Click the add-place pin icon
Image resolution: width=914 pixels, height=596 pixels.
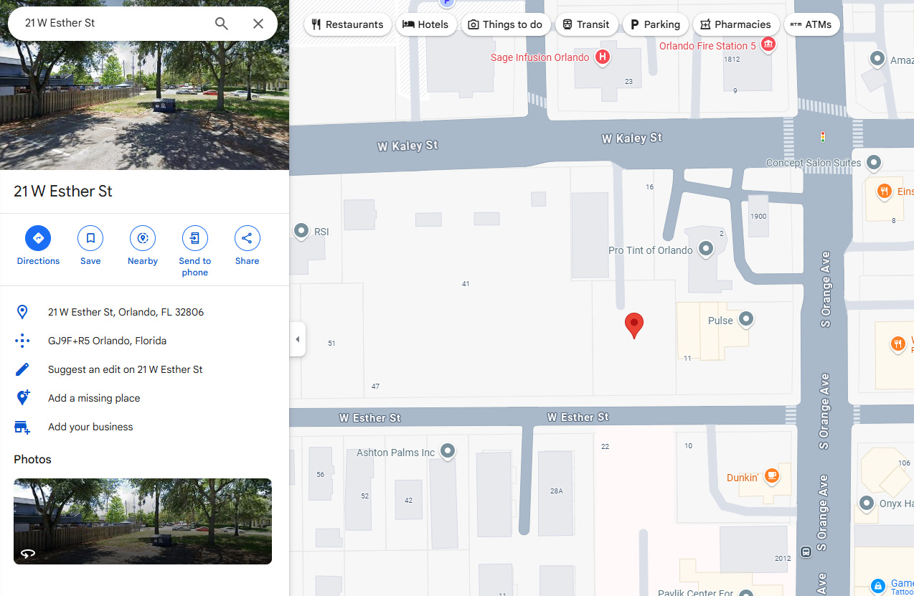[22, 398]
